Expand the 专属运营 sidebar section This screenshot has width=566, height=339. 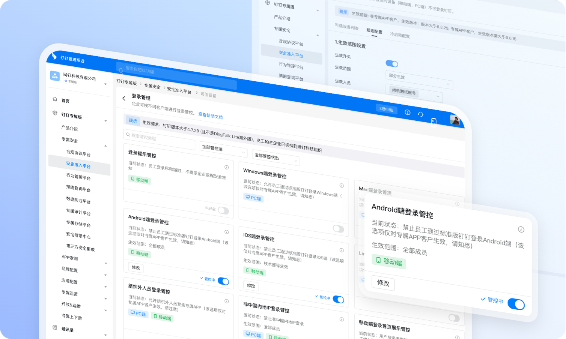106,299
